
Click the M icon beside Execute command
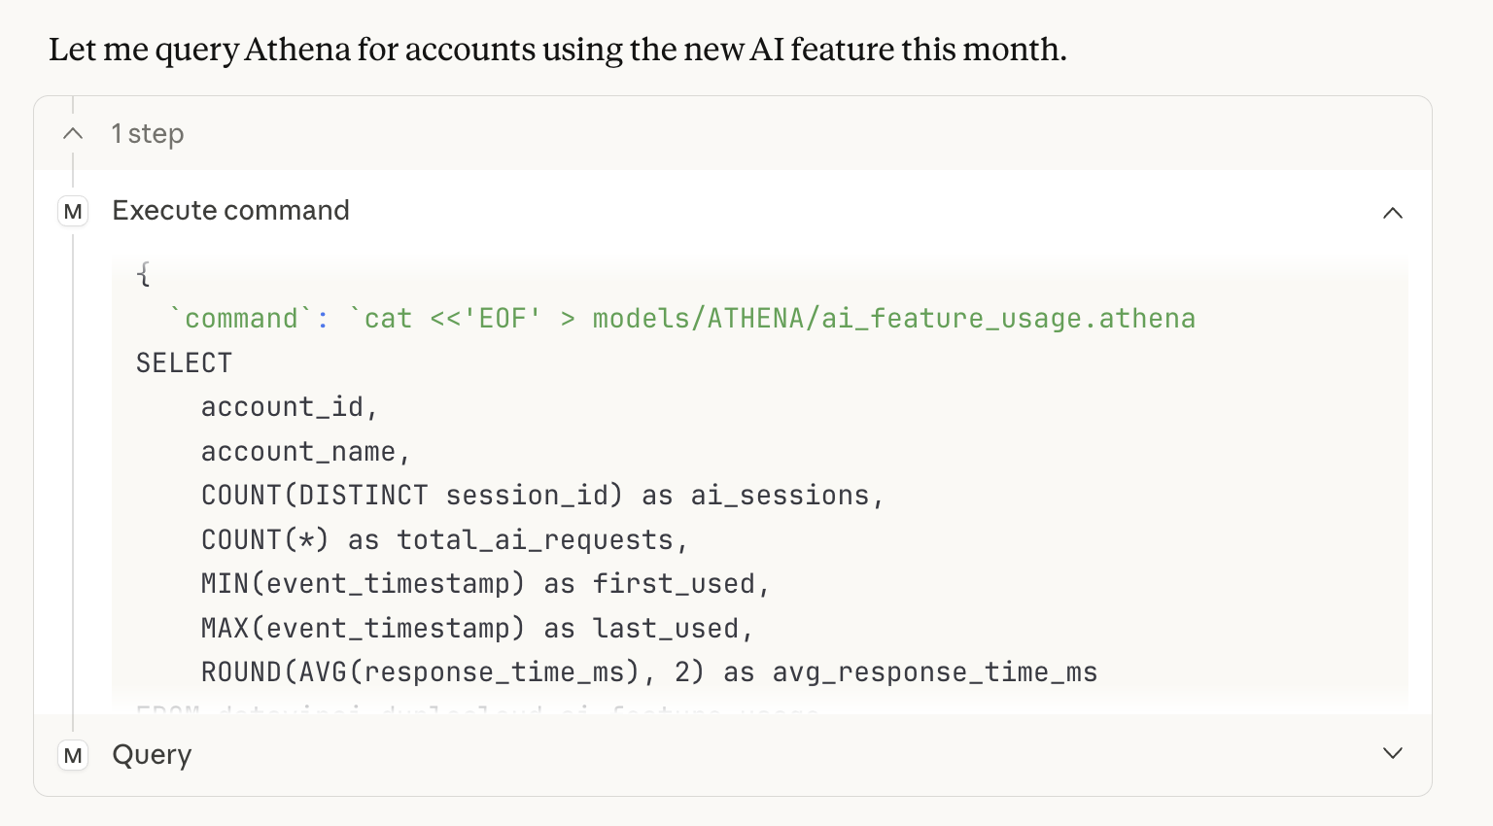[x=72, y=211]
